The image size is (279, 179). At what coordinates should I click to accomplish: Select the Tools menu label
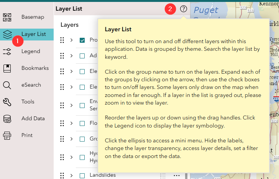coord(28,102)
